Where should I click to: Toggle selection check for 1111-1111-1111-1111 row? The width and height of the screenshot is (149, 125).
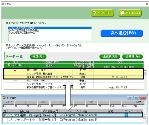[x=15, y=70]
